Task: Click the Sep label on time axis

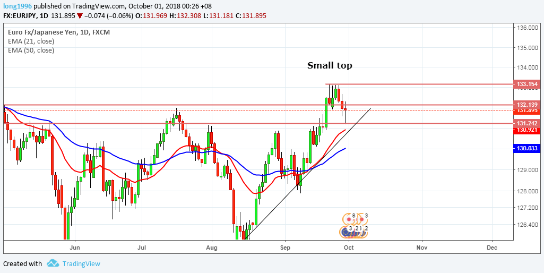Action: [285, 248]
